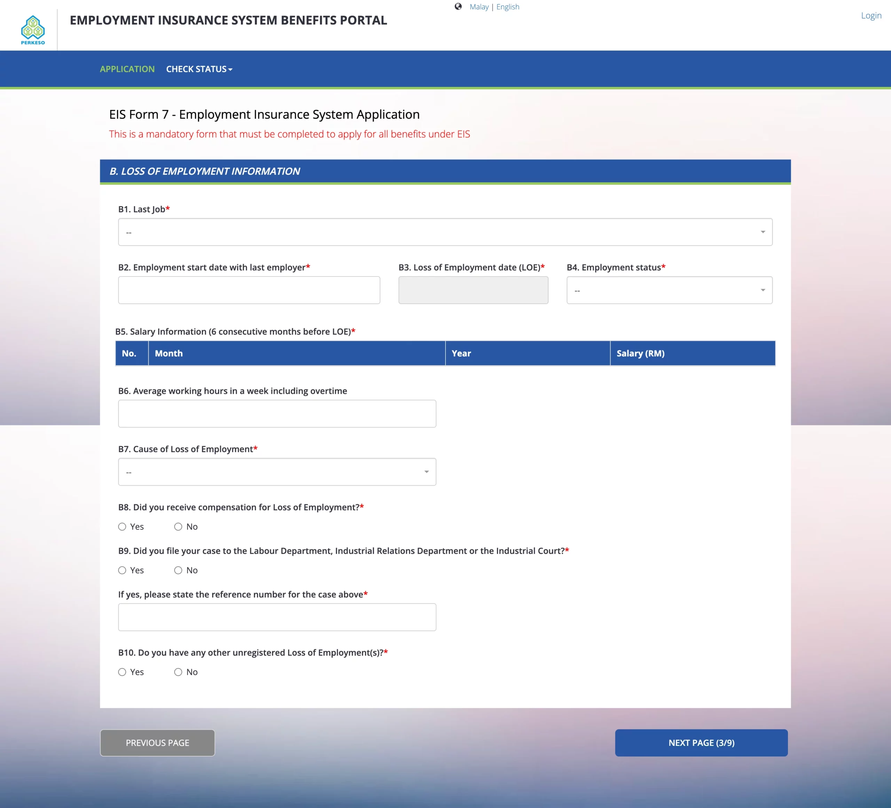Click the PREVIOUS PAGE button
The height and width of the screenshot is (808, 891).
coord(157,743)
